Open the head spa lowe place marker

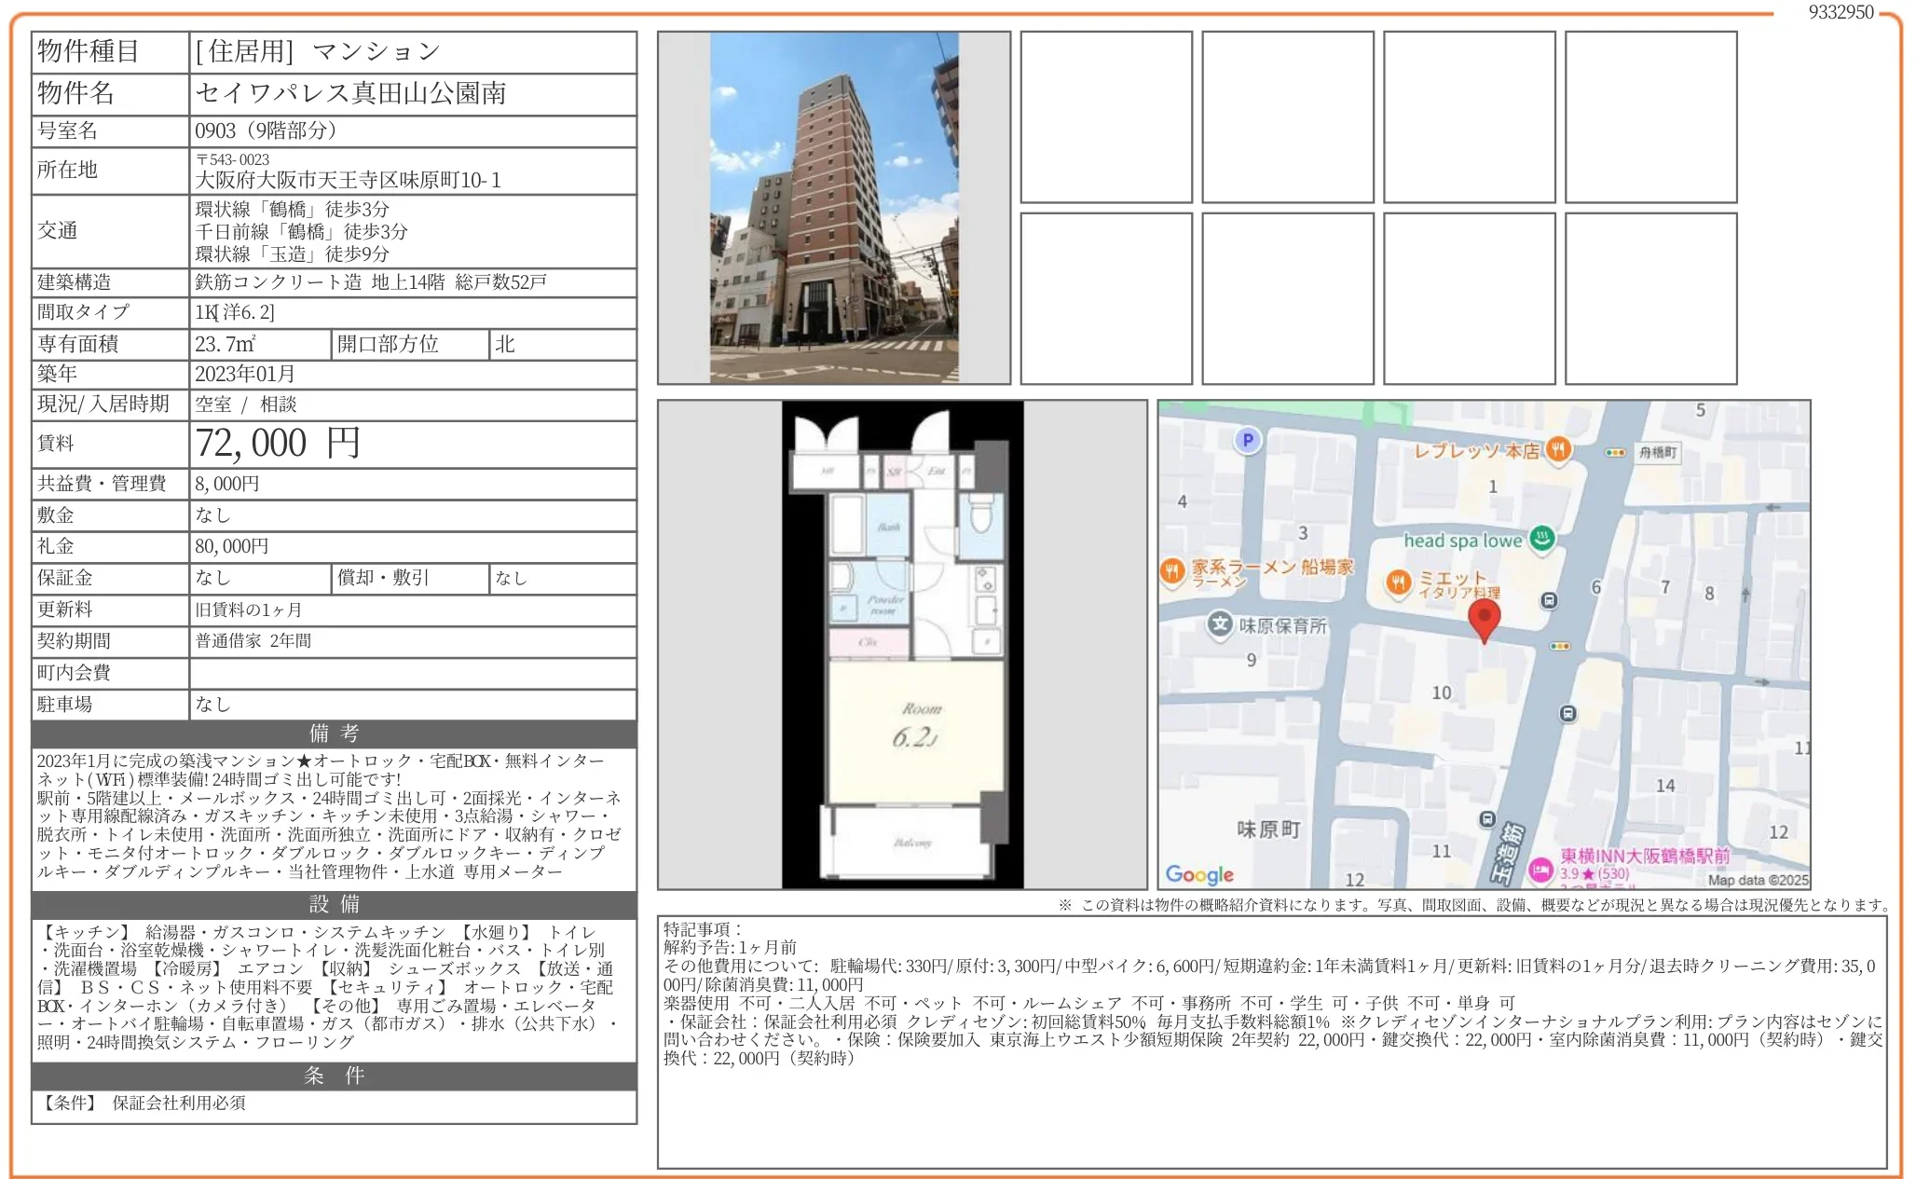pos(1541,541)
